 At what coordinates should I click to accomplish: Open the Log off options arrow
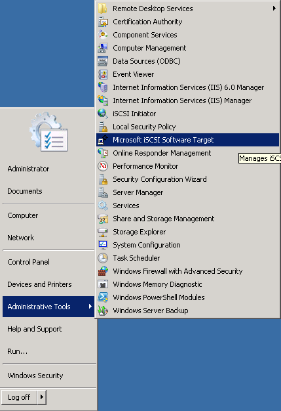42,397
